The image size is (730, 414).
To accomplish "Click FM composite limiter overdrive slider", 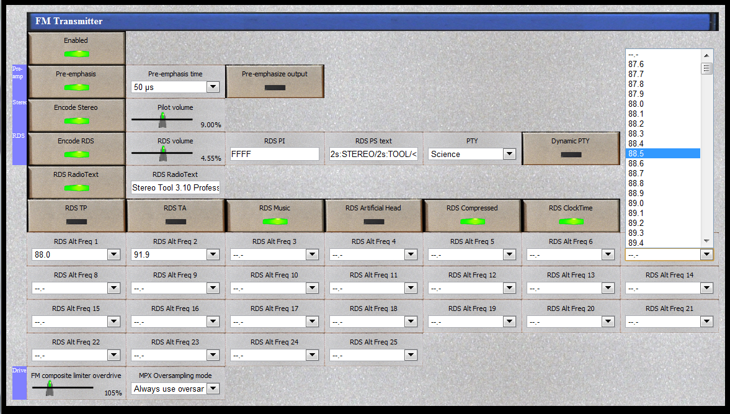I will [x=50, y=389].
